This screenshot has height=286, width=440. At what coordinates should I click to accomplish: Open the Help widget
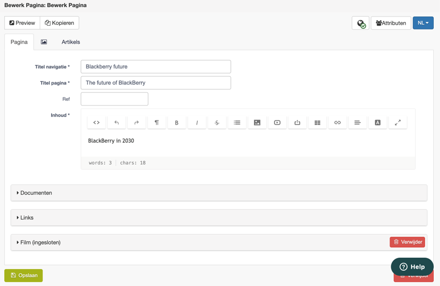(x=412, y=267)
